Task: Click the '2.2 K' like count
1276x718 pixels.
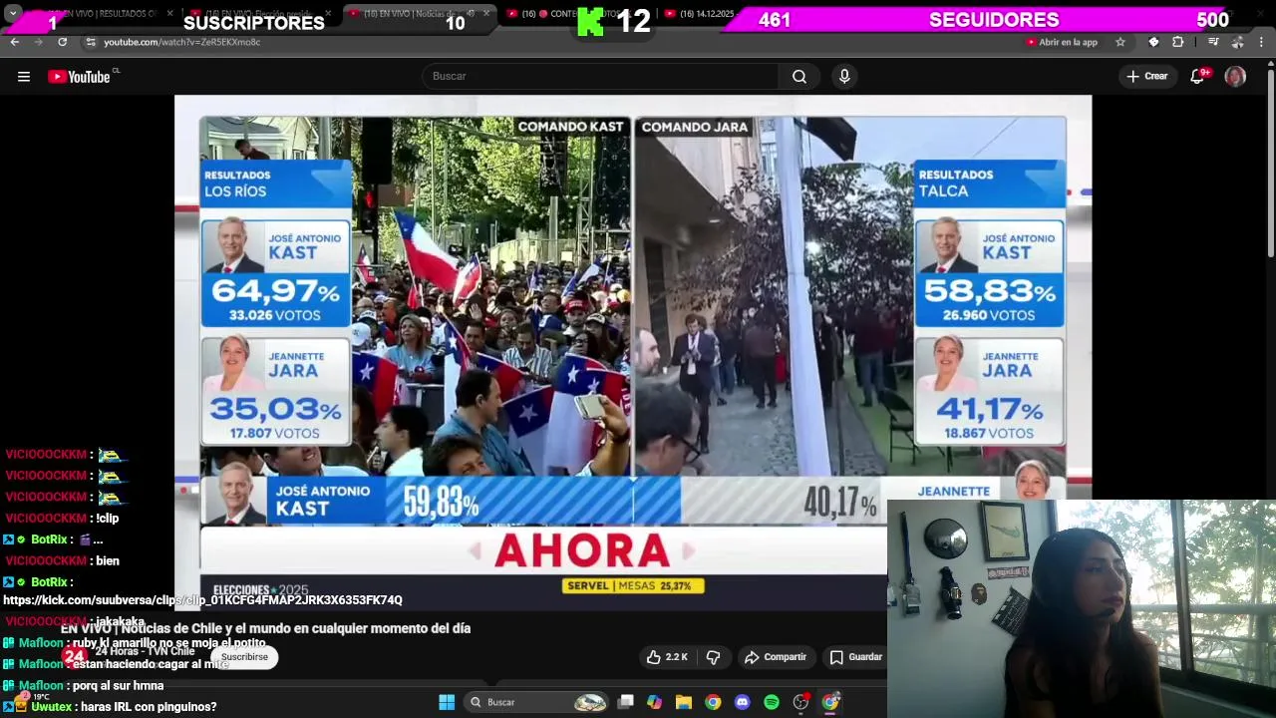Action: 677,657
